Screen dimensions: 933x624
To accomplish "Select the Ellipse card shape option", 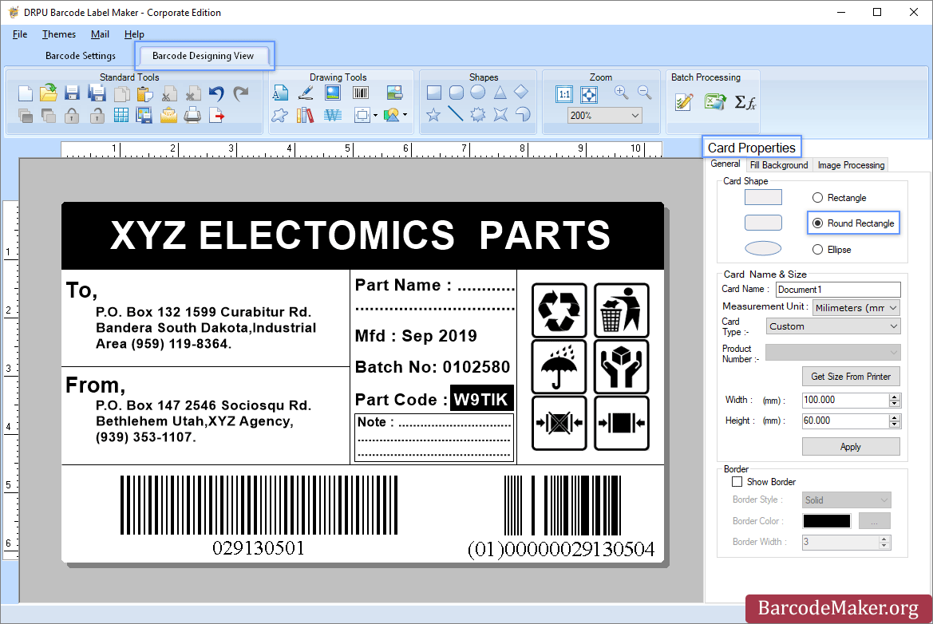I will point(832,249).
